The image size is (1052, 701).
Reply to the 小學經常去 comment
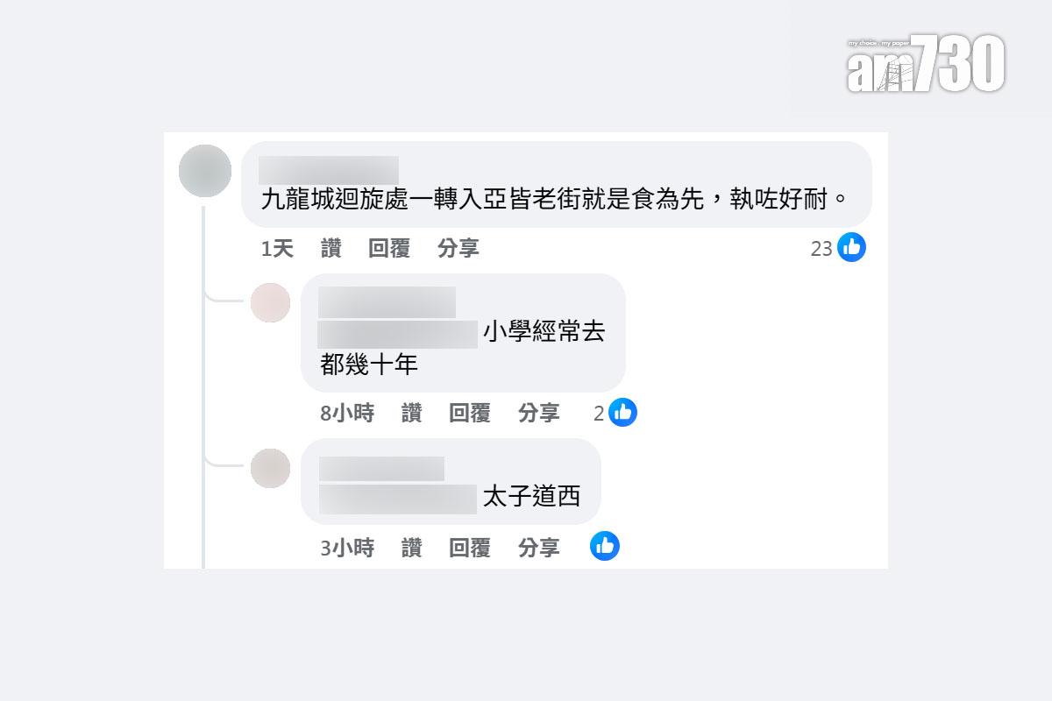point(469,413)
